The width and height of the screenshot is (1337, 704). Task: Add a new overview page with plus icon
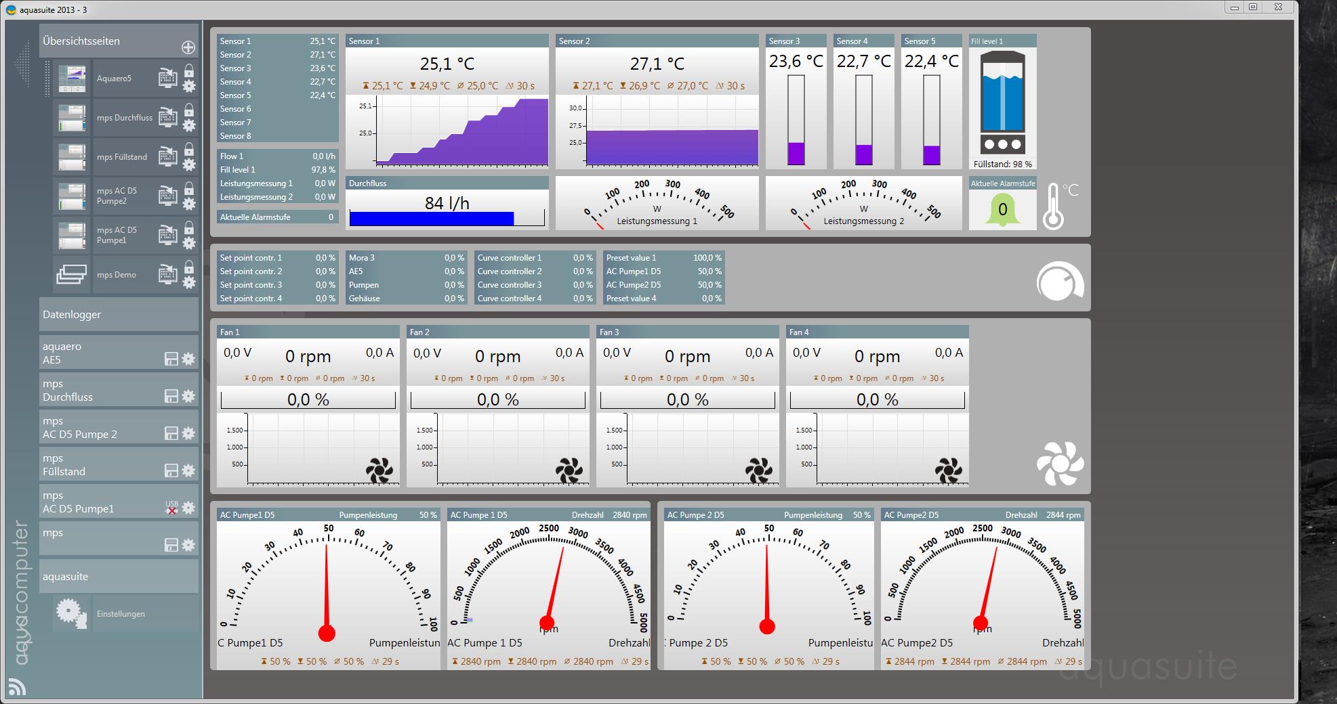pyautogui.click(x=188, y=47)
